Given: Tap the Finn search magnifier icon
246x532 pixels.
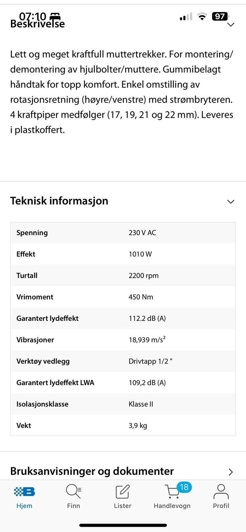Looking at the screenshot, I should pyautogui.click(x=73, y=491).
